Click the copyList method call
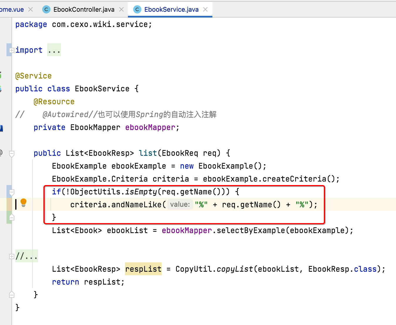Screen dimensions: 396x325 [235, 269]
